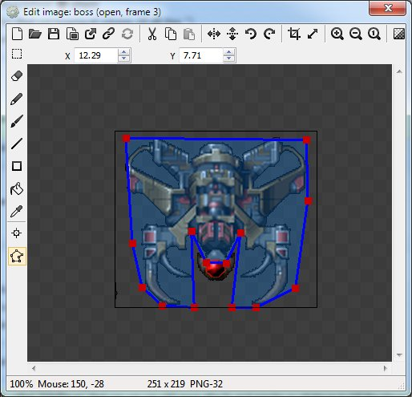The image size is (412, 397).
Task: Toggle the background checkerboard button
Action: point(399,34)
